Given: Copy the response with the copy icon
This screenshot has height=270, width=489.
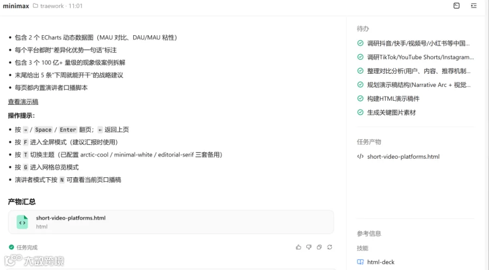Looking at the screenshot, I should [319, 247].
